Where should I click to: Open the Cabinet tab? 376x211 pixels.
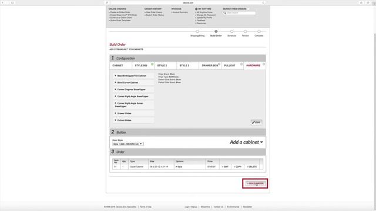120,66
